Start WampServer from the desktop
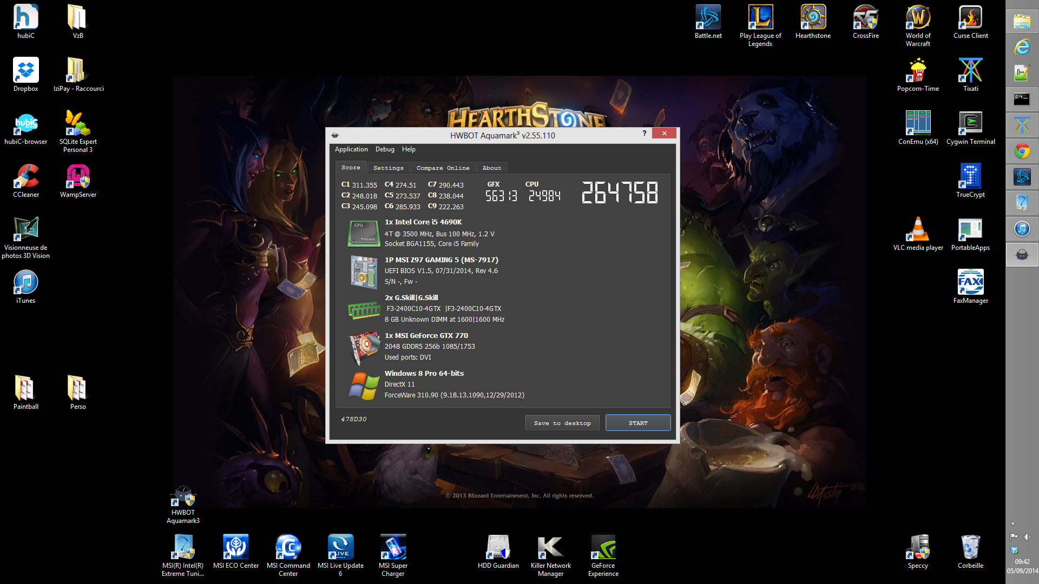 (x=78, y=181)
